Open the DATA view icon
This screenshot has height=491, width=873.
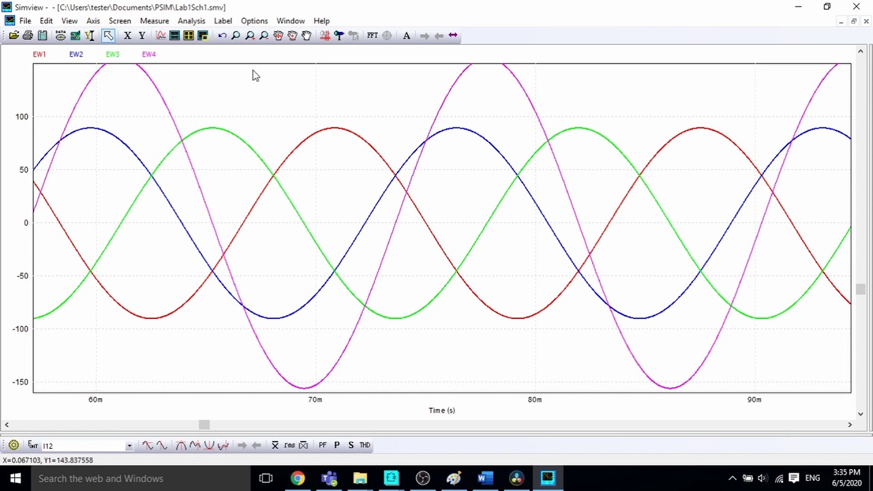(60, 35)
